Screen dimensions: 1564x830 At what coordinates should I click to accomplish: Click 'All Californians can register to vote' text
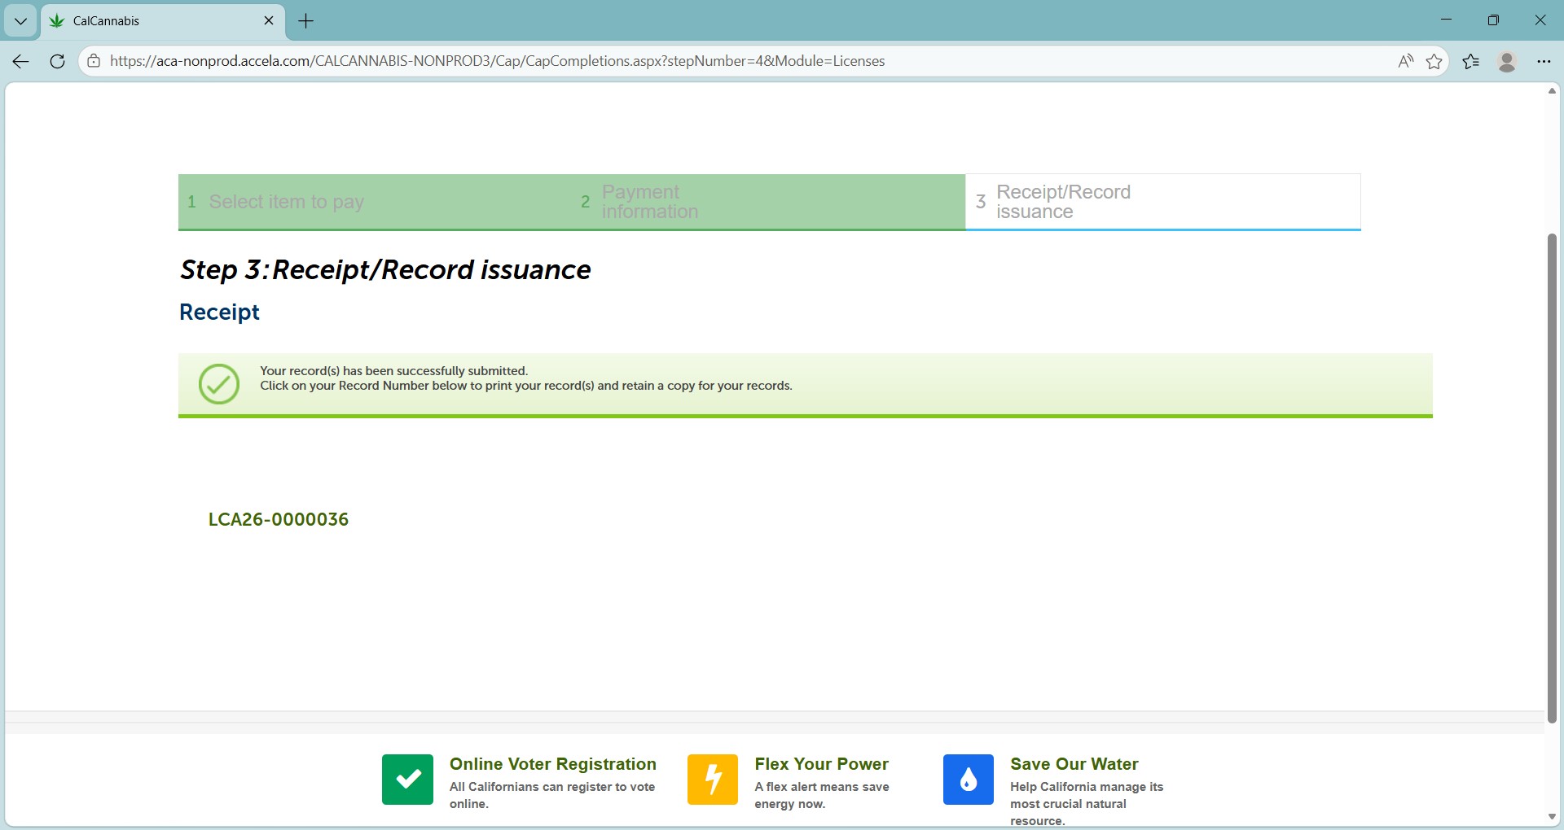[x=552, y=795]
